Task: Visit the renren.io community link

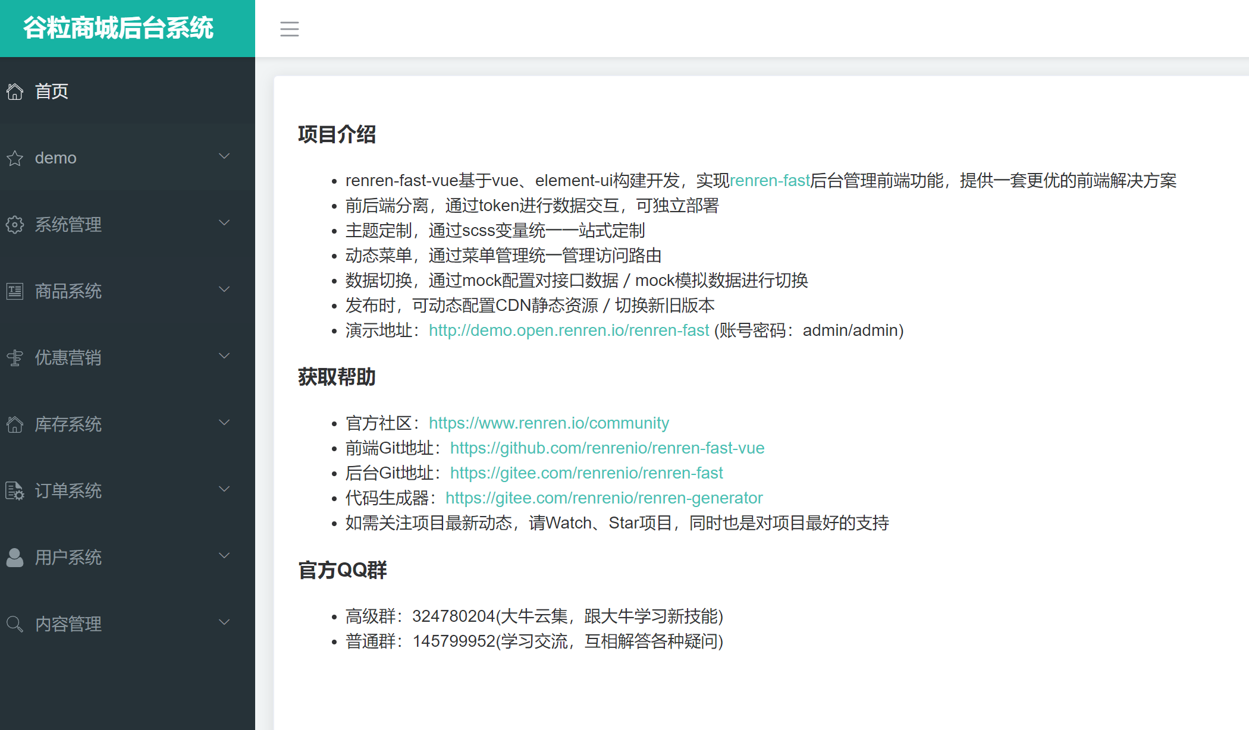Action: (548, 423)
